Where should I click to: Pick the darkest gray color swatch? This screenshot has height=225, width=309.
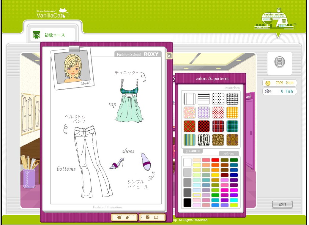click(x=187, y=193)
